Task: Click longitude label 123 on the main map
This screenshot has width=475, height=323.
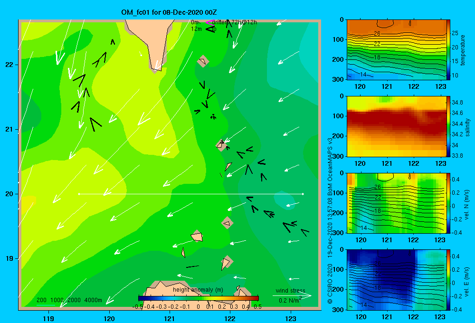Action: 291,318
